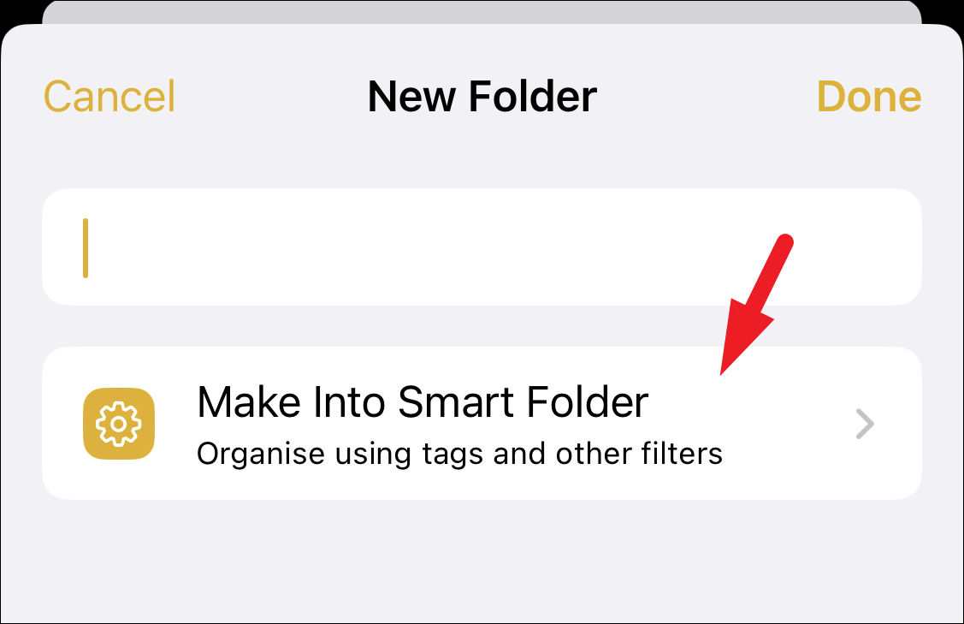Click the right end of the name field
The height and width of the screenshot is (624, 964).
pos(885,247)
